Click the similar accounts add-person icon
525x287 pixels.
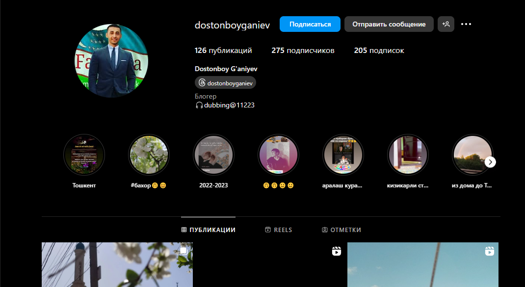pyautogui.click(x=446, y=24)
